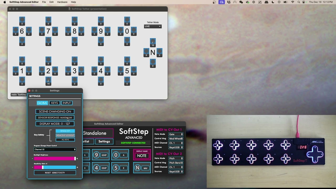Open the Wi-Fi status menu
The image size is (336, 189).
point(293,2)
